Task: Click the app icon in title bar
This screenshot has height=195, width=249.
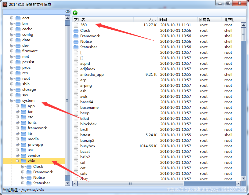Action: [x=5, y=4]
